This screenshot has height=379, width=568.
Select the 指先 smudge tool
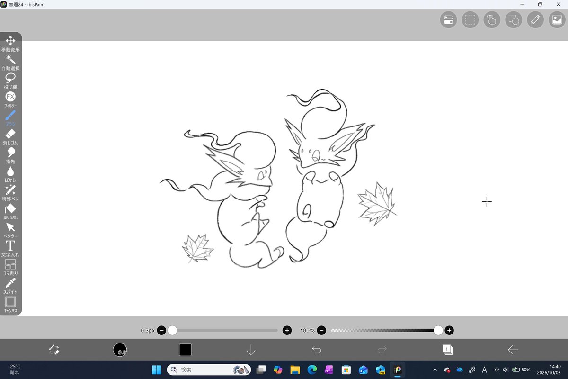10,155
